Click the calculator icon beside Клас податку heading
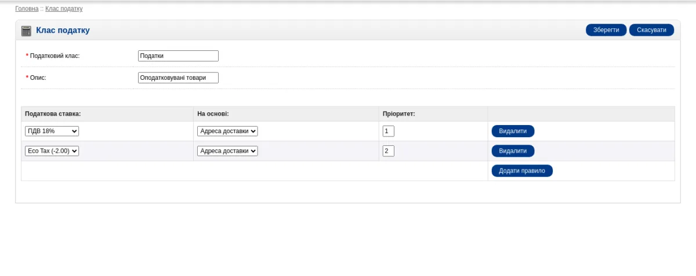Viewport: 696px width, 276px height. pyautogui.click(x=26, y=31)
